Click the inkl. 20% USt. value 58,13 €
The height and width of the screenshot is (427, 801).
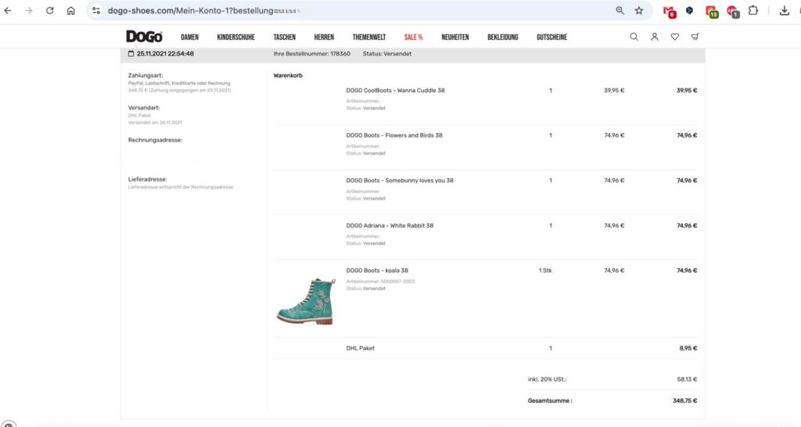[x=687, y=379]
